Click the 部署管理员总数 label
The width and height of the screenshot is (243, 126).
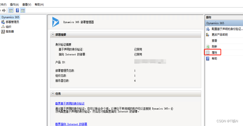65,71
